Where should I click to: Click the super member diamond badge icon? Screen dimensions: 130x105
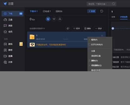[x=32, y=45]
